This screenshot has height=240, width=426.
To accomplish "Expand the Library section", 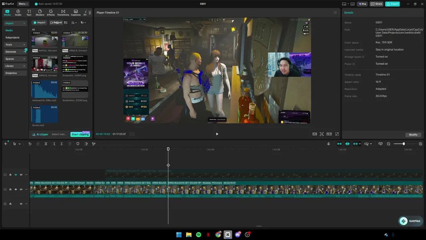I will click(x=15, y=66).
